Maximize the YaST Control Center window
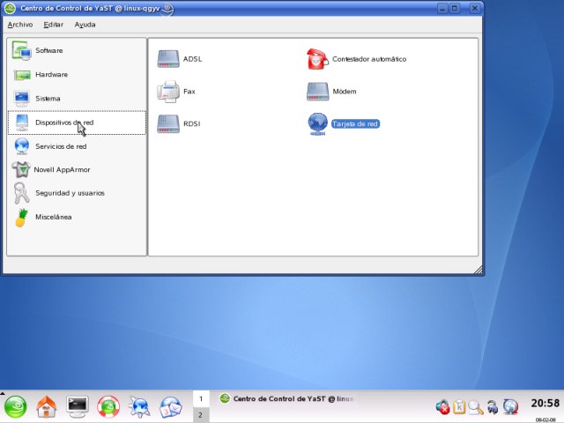564x423 pixels. click(455, 8)
